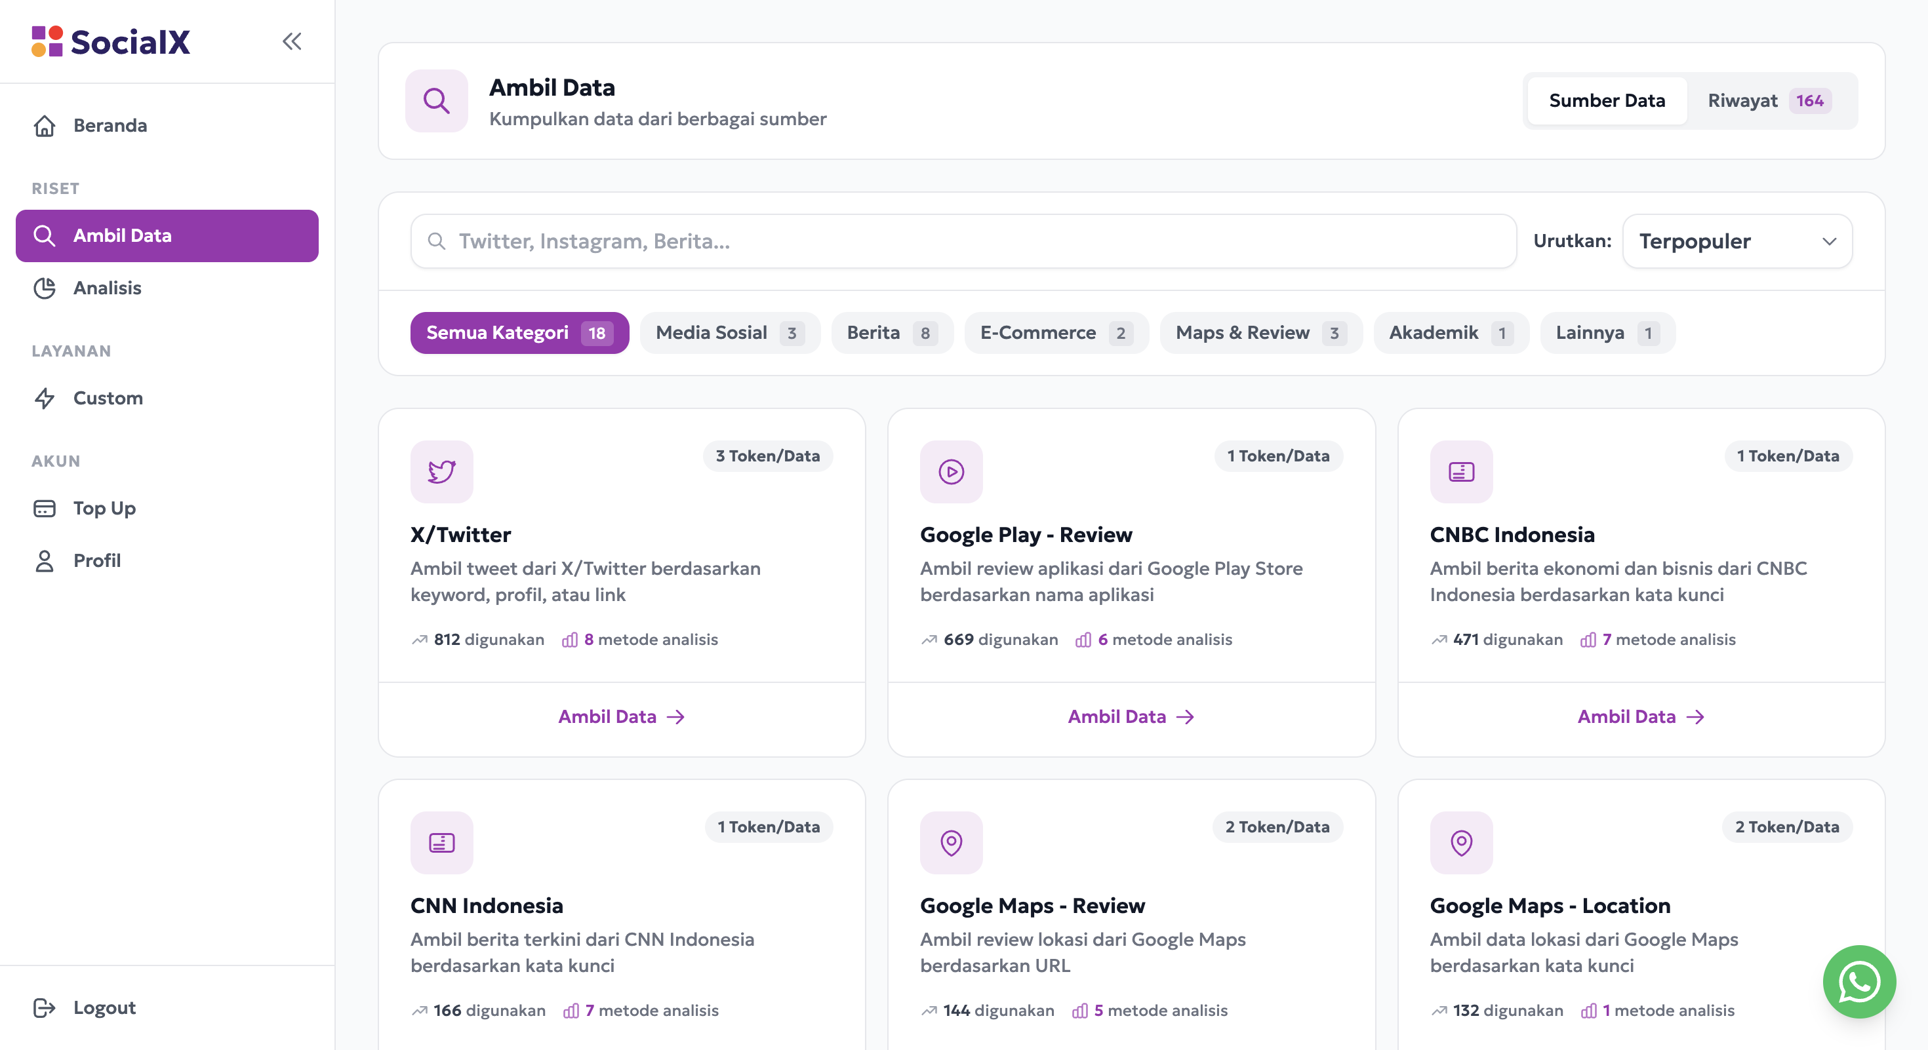Open the Terpopuler sort dropdown
This screenshot has height=1050, width=1928.
tap(1737, 241)
